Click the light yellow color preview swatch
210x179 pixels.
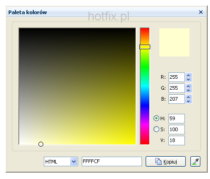coord(174,42)
